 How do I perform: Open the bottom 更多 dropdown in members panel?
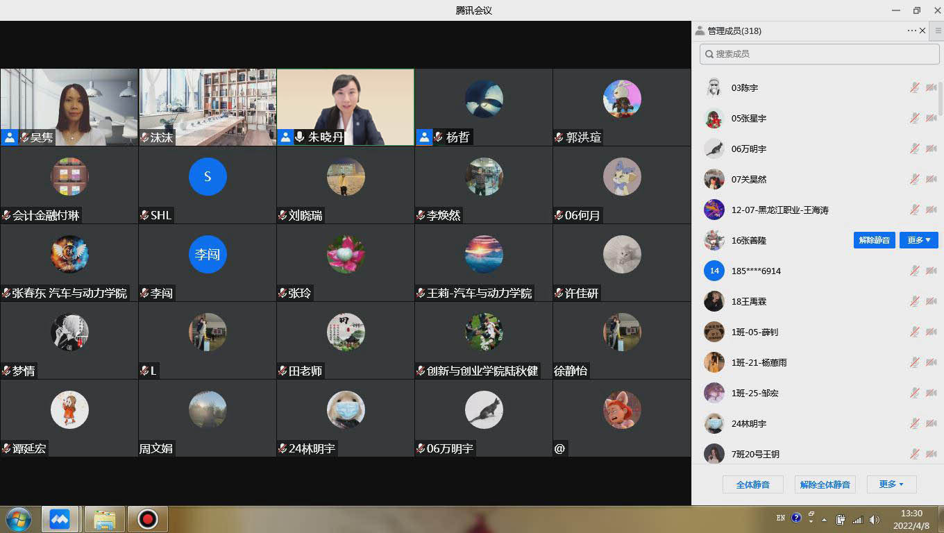891,484
